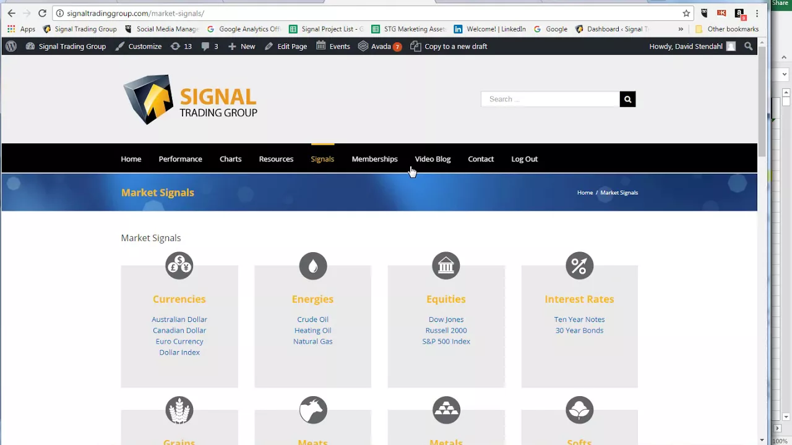
Task: Open the LinkedIn Welcome bookmark
Action: pos(489,29)
